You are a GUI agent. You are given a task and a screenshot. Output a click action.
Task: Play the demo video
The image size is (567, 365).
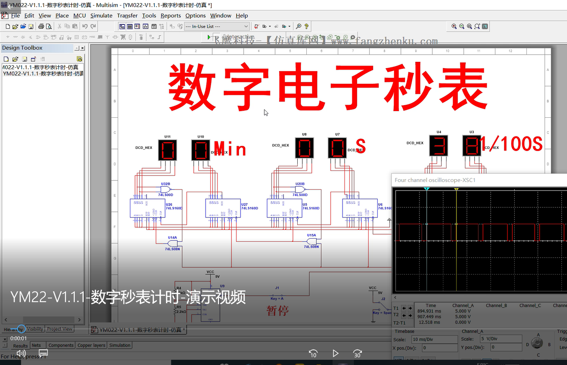tap(335, 353)
